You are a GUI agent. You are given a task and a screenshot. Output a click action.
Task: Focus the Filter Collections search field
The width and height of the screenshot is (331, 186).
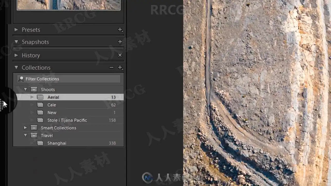[69, 79]
